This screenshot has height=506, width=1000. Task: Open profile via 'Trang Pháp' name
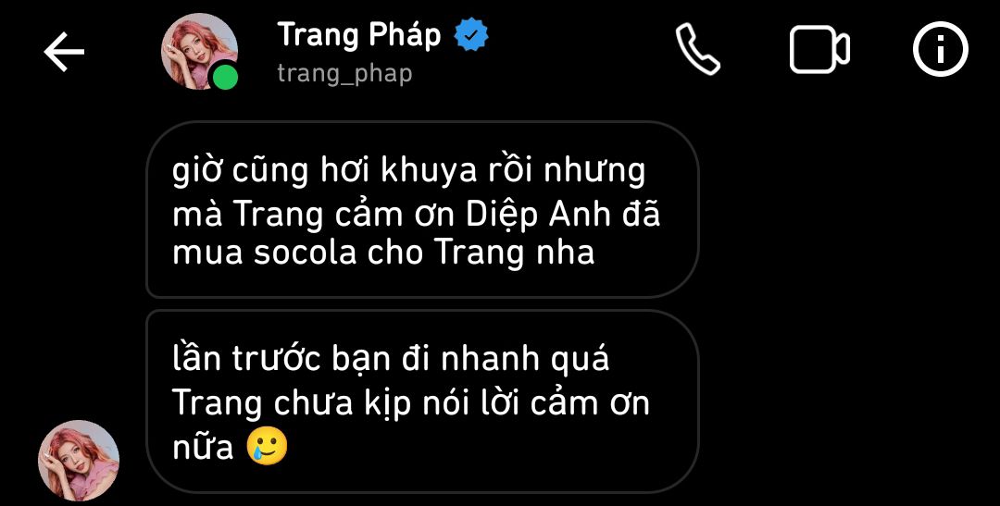(359, 34)
